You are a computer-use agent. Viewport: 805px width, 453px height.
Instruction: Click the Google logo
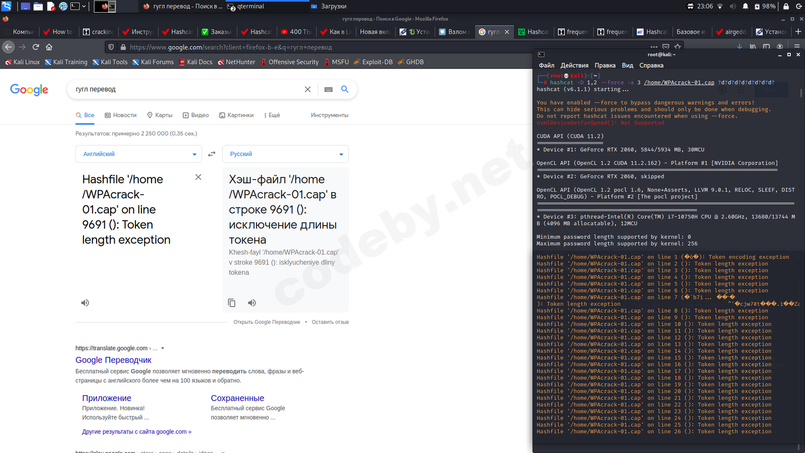pyautogui.click(x=29, y=90)
